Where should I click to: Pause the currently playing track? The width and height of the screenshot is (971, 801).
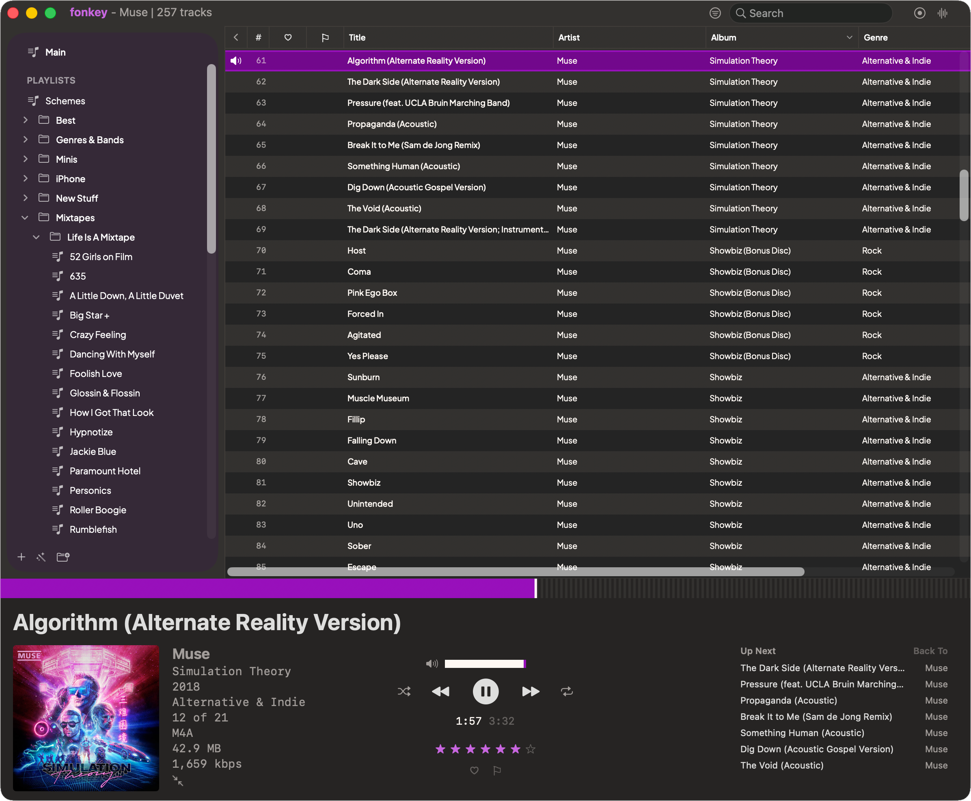(485, 691)
